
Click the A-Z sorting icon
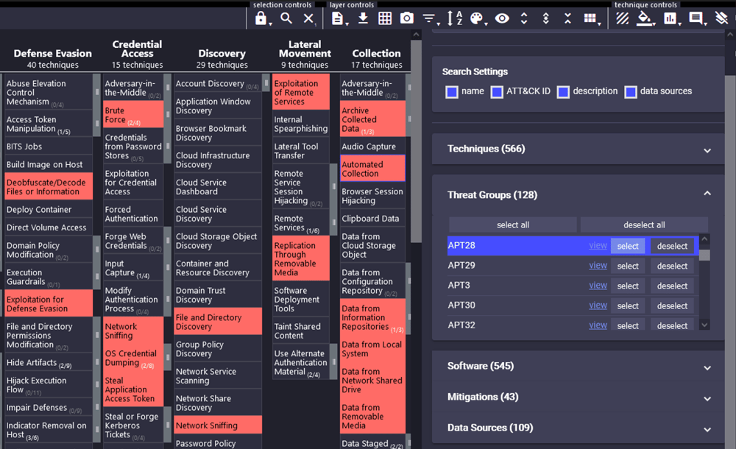click(454, 18)
